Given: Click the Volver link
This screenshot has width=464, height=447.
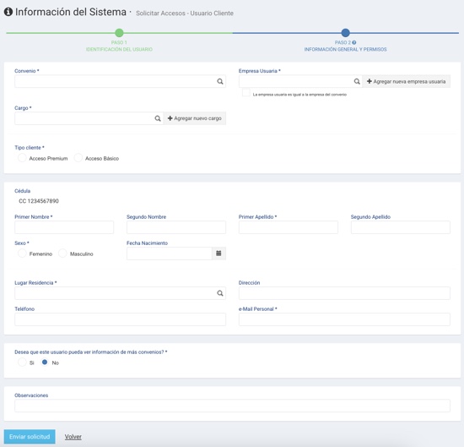Looking at the screenshot, I should pos(73,437).
